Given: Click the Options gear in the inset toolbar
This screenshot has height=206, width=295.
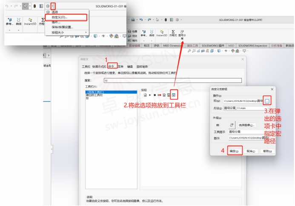Looking at the screenshot, I should (x=48, y=6).
